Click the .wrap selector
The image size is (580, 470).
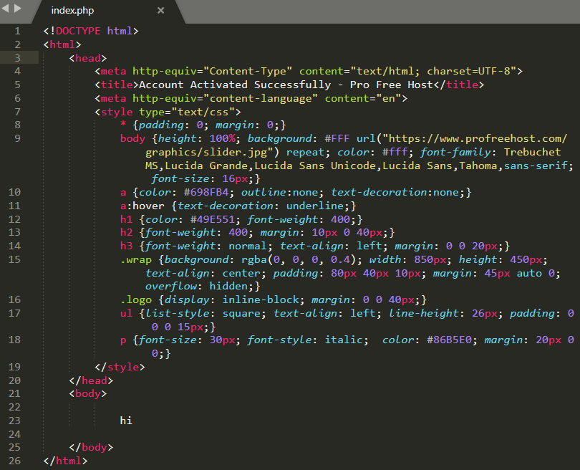click(x=136, y=260)
